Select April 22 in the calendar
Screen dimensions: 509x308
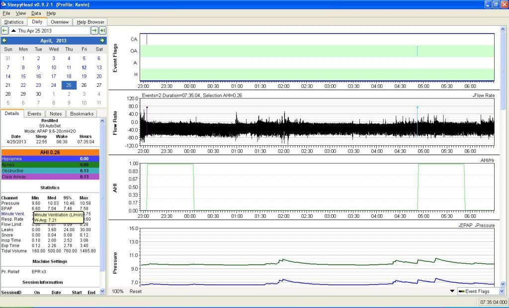coord(23,85)
